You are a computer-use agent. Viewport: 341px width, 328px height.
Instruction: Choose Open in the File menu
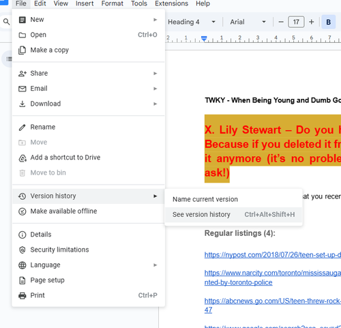click(89, 35)
